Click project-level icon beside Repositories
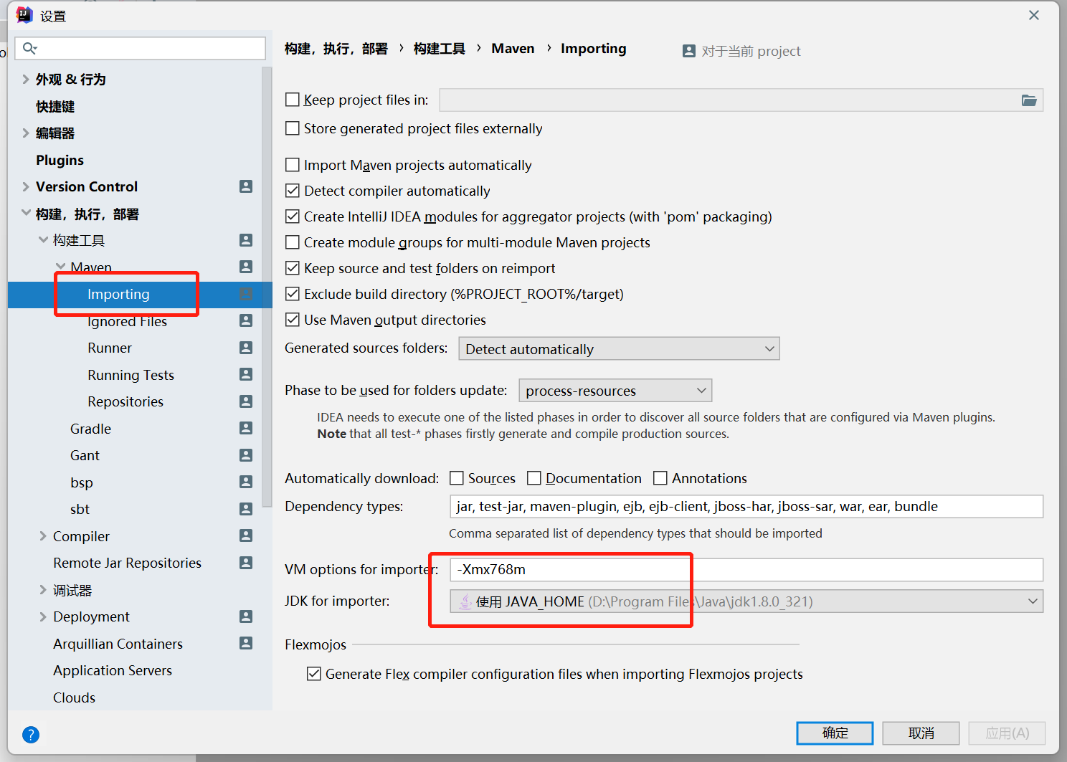Screen dimensions: 1067x762 [x=246, y=401]
